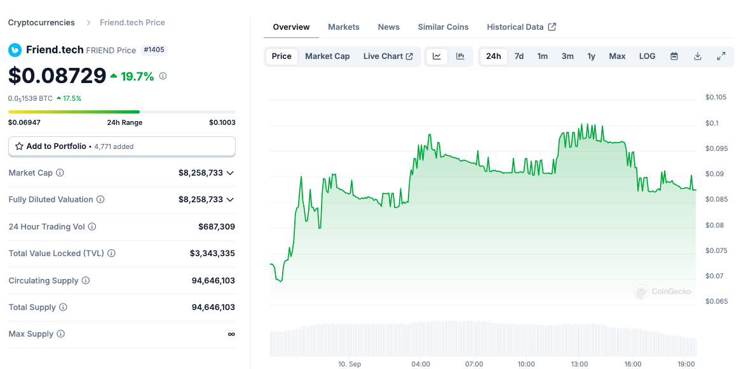739x369 pixels.
Task: Click the 24h Range progress bar
Action: (121, 112)
